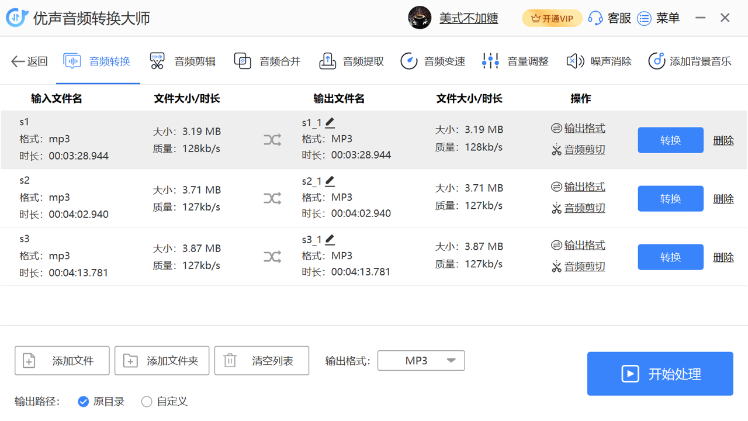Open the menu list icon in title bar
Viewport: 748px width, 421px height.
coord(644,18)
